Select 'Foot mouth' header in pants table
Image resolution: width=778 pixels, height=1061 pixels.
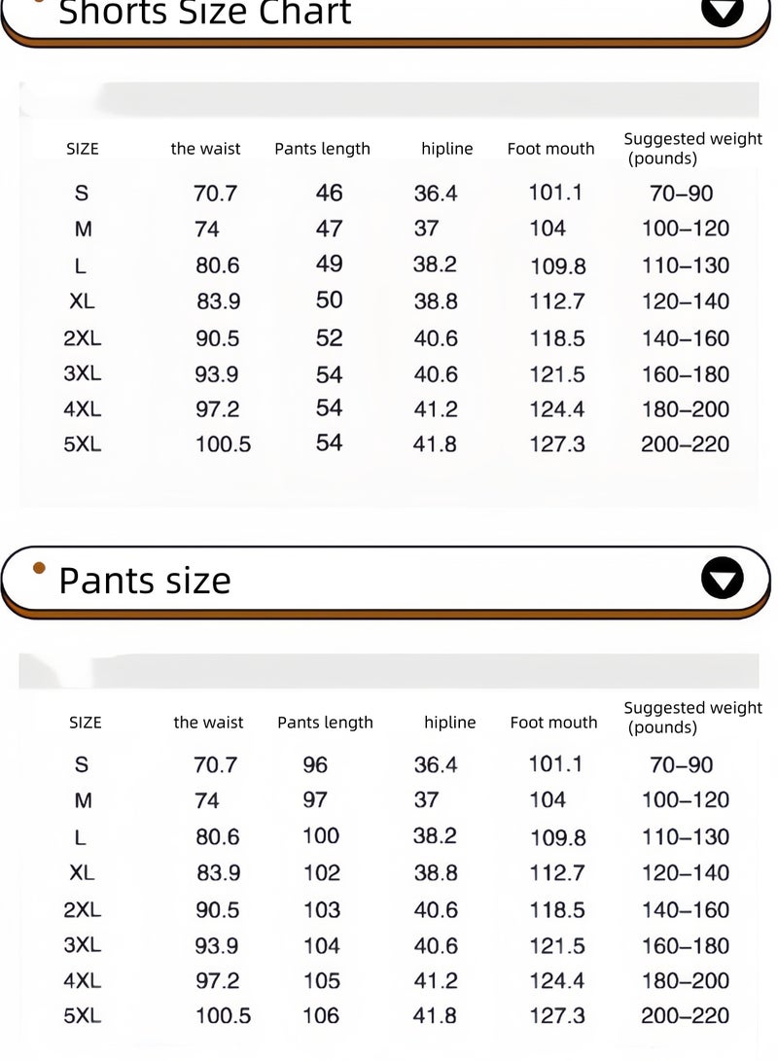click(x=554, y=723)
